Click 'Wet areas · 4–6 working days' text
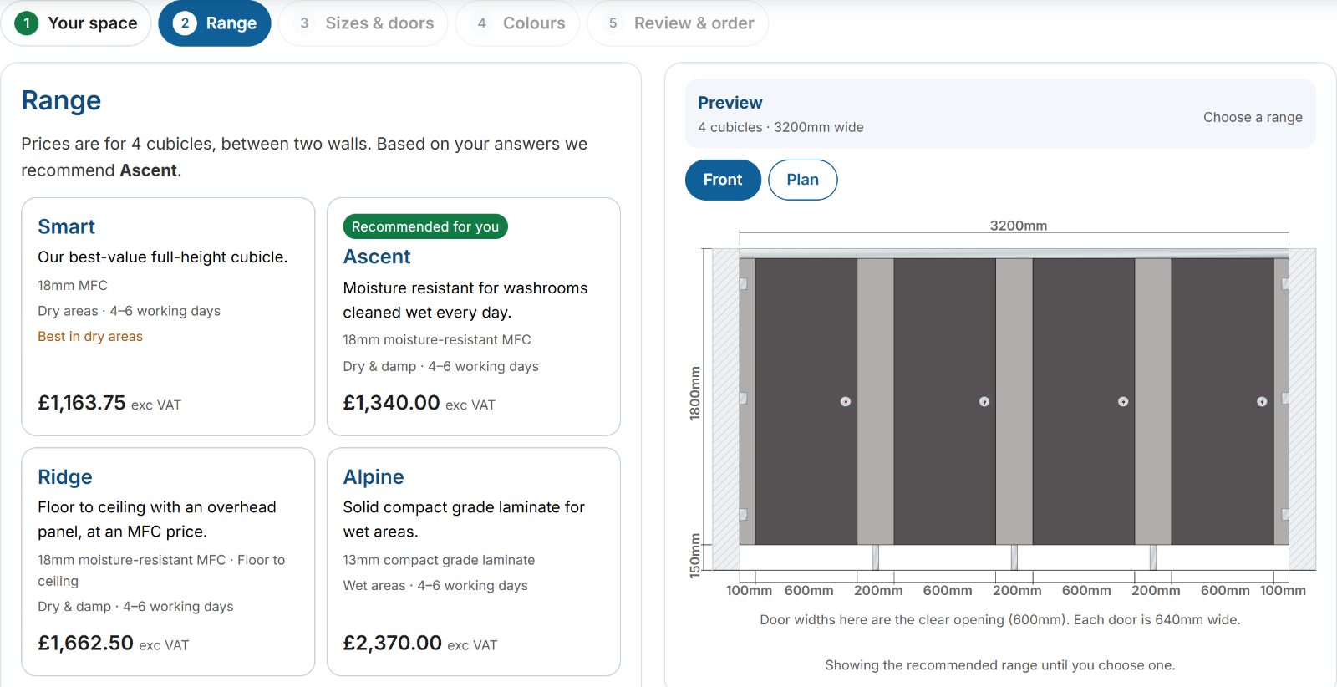 click(435, 586)
